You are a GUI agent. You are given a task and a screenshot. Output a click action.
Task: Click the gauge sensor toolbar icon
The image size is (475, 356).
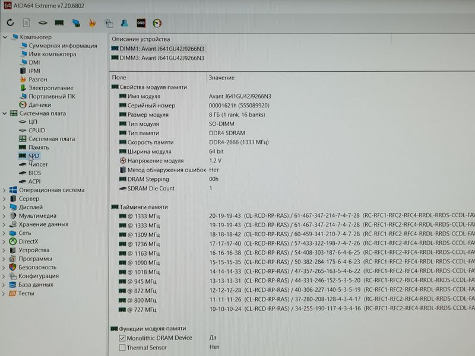pos(157,23)
